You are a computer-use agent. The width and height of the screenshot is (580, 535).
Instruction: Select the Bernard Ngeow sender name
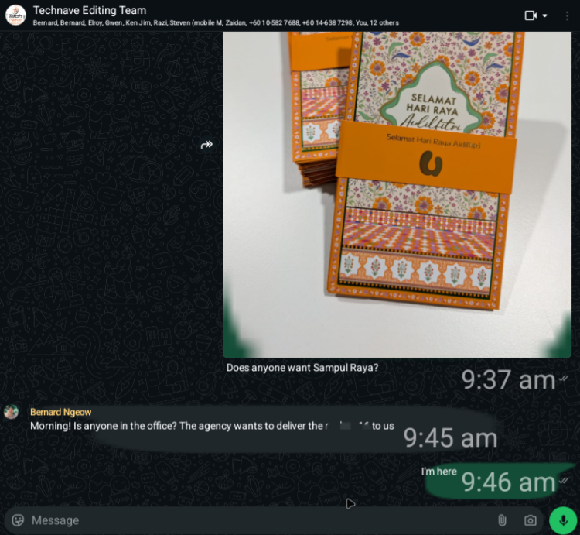click(60, 412)
